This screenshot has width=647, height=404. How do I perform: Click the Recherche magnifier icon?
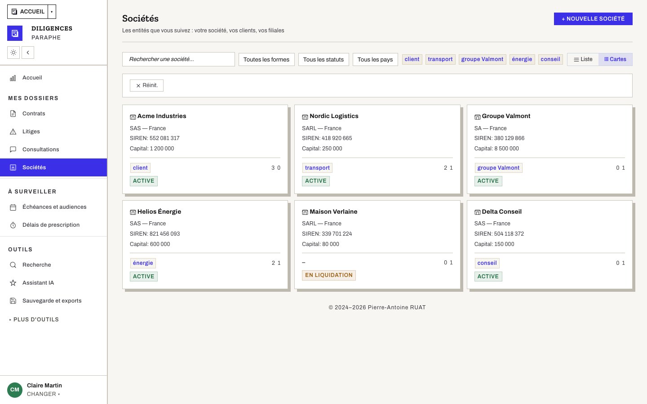click(13, 265)
